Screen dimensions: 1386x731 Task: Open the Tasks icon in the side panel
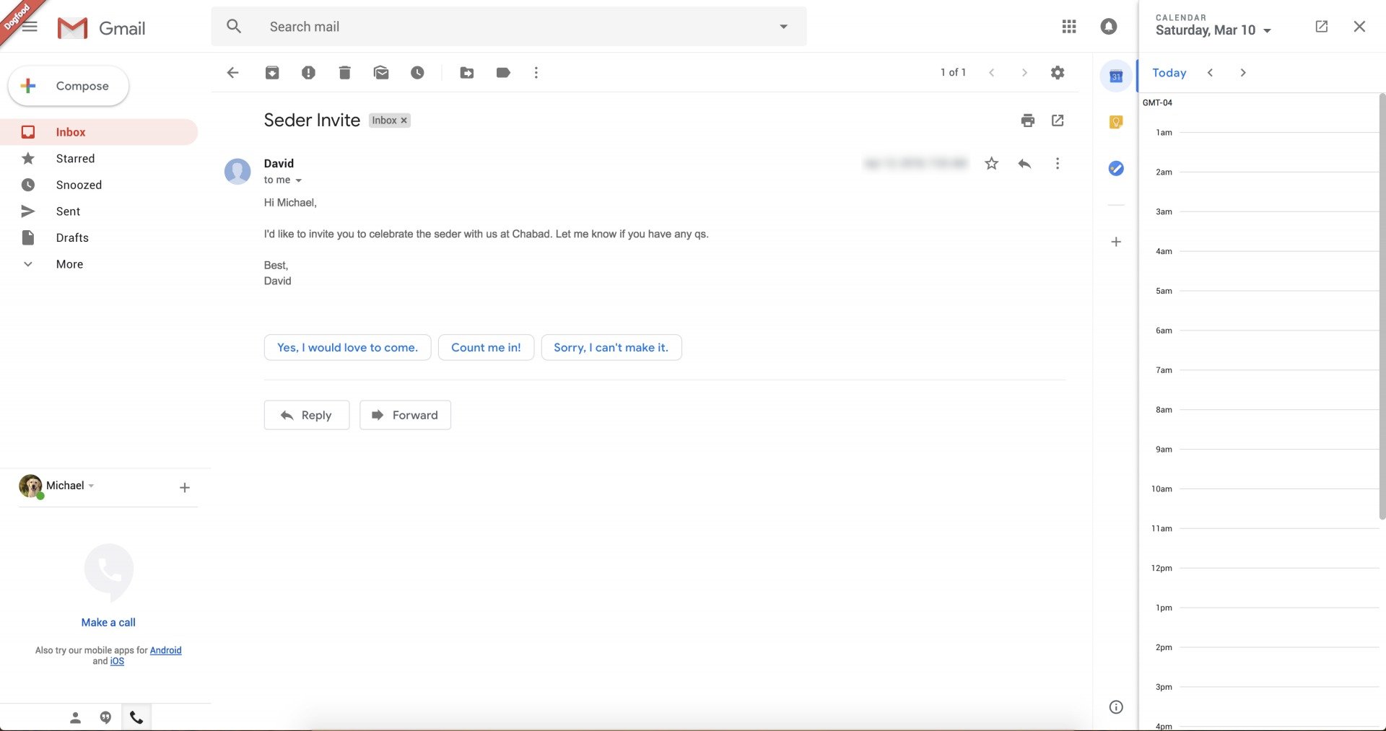point(1116,168)
